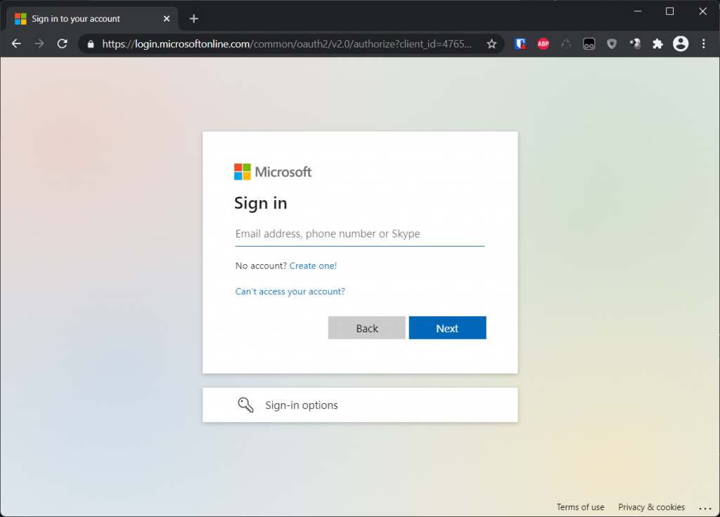Reload the sign-in page
The height and width of the screenshot is (517, 720).
[x=63, y=44]
